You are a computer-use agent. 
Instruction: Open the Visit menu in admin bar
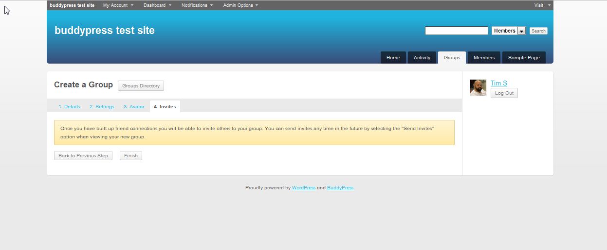[542, 5]
